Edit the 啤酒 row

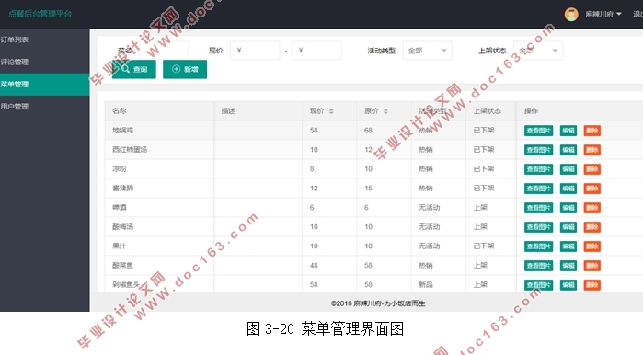(568, 208)
